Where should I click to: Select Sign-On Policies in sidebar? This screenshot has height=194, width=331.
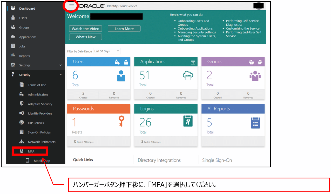[x=39, y=132]
